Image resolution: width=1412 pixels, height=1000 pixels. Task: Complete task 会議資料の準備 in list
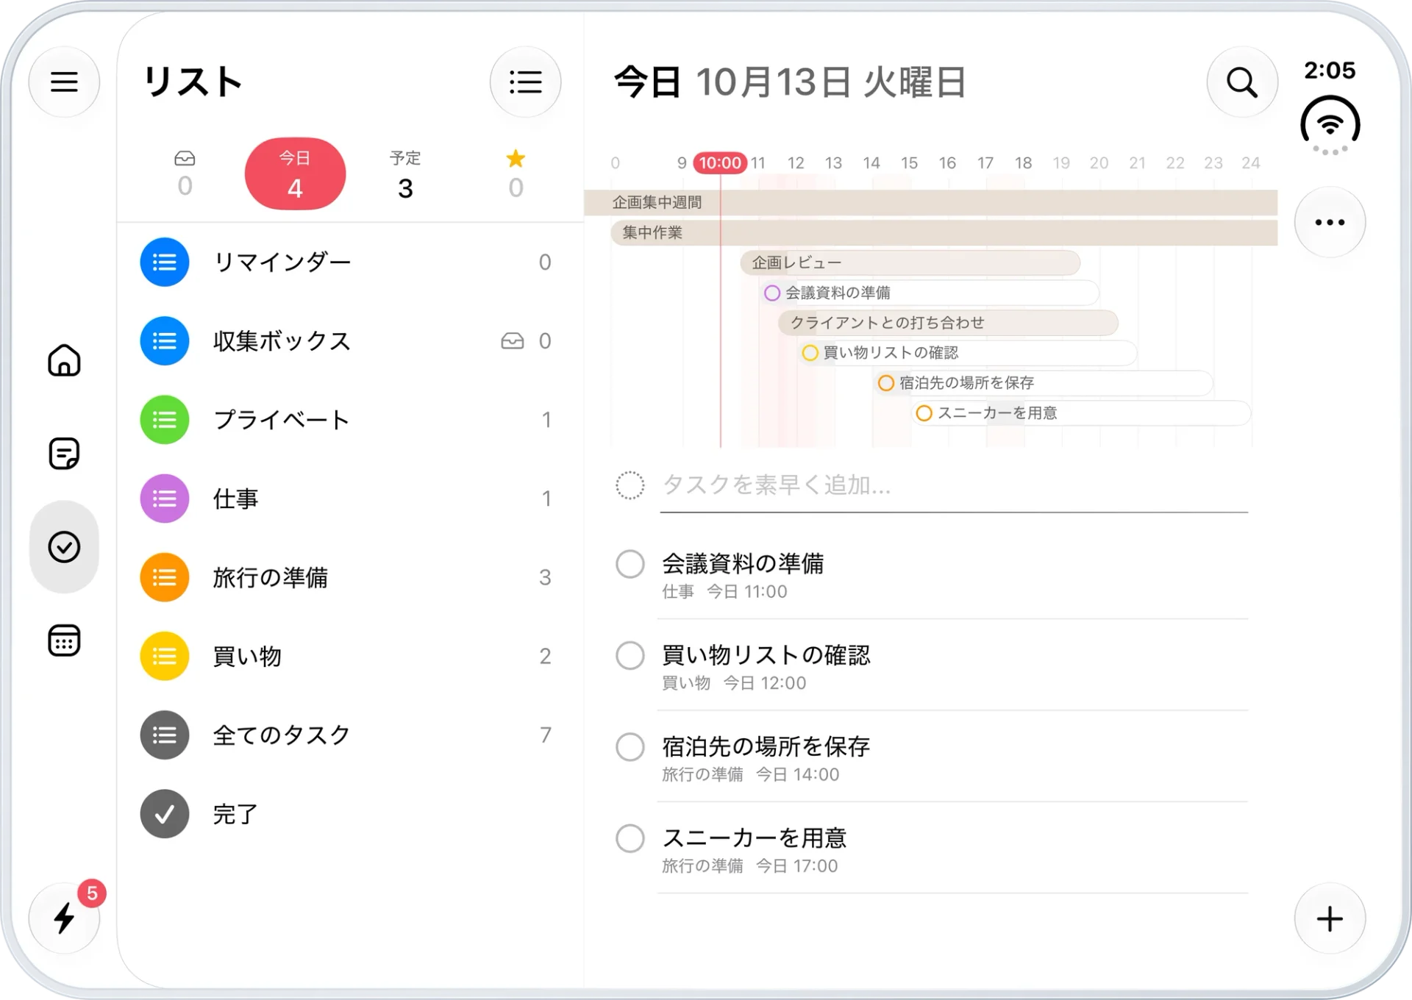[630, 564]
